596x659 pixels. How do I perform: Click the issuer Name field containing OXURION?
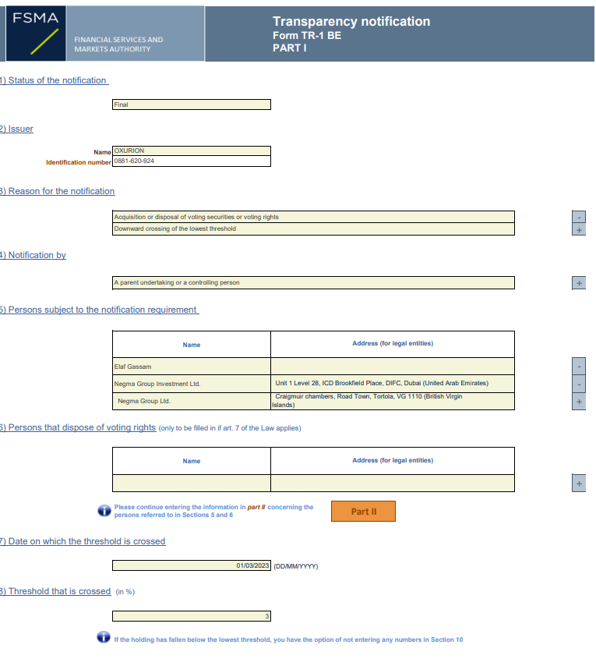pos(192,151)
